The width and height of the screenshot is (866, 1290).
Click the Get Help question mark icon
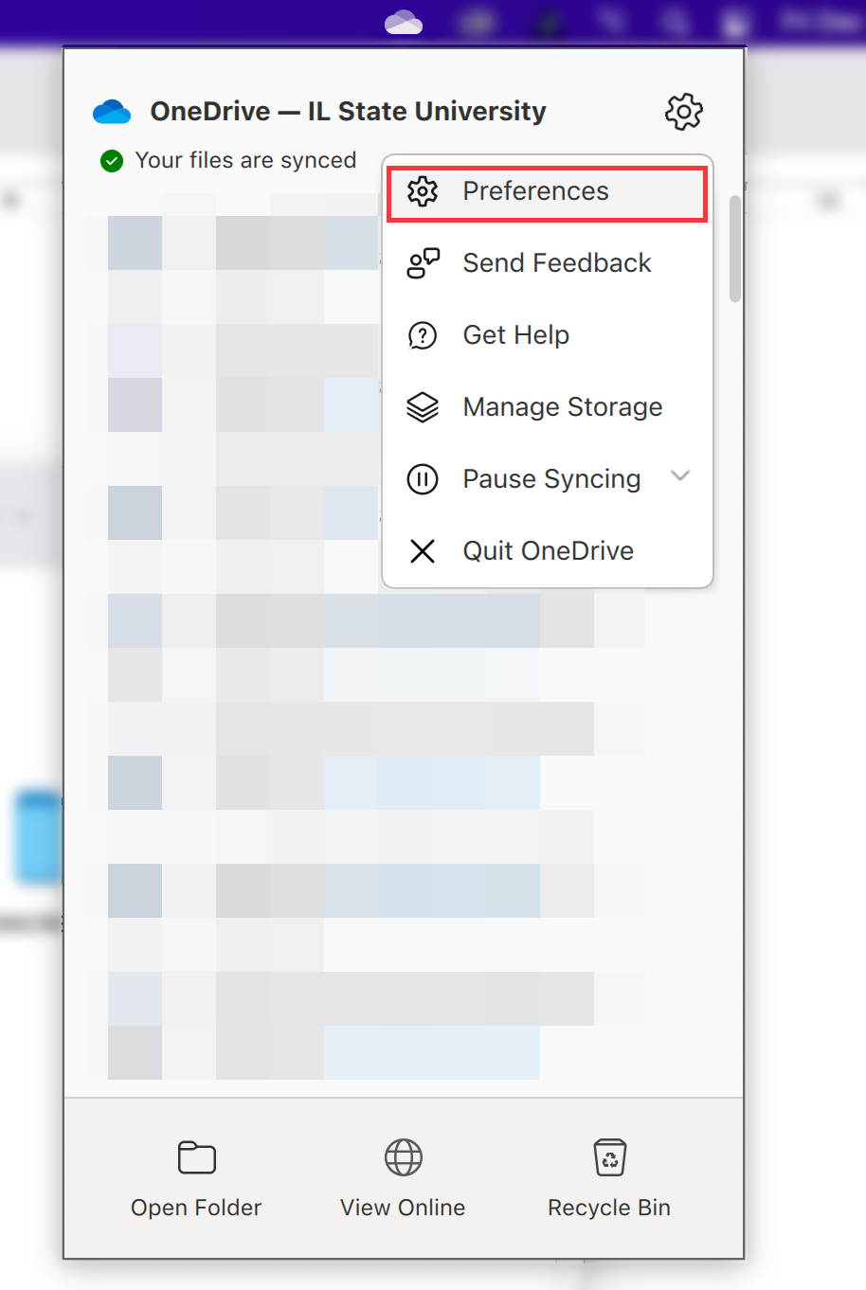pos(423,335)
